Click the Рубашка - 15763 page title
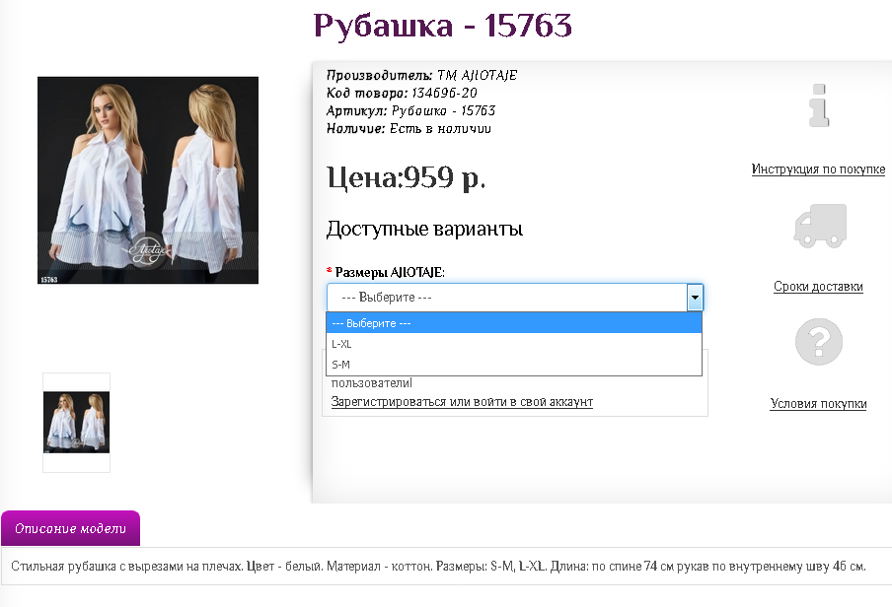The width and height of the screenshot is (892, 607). (x=442, y=26)
